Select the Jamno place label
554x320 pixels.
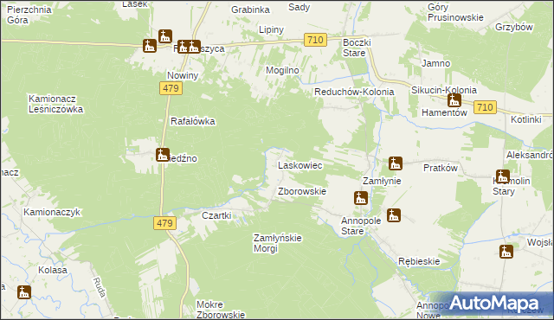(435, 63)
